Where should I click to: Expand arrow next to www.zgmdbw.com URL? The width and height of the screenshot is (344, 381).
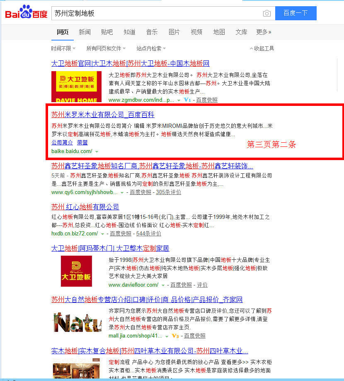(179, 101)
